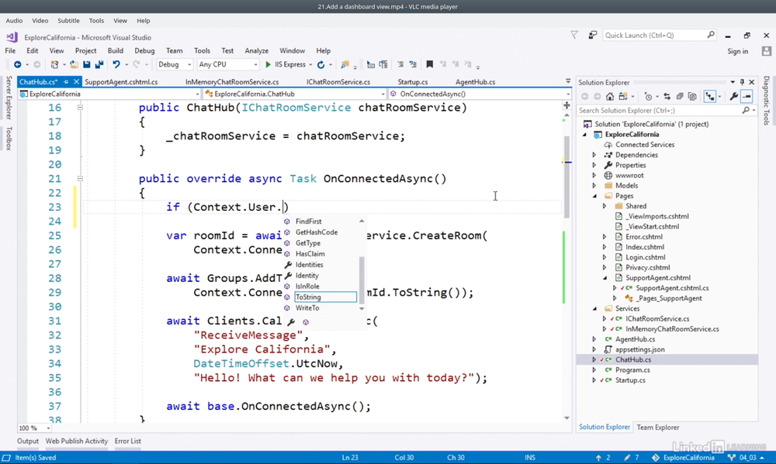Screen dimensions: 776x464
Task: Click the Save All icon
Action: 99,65
